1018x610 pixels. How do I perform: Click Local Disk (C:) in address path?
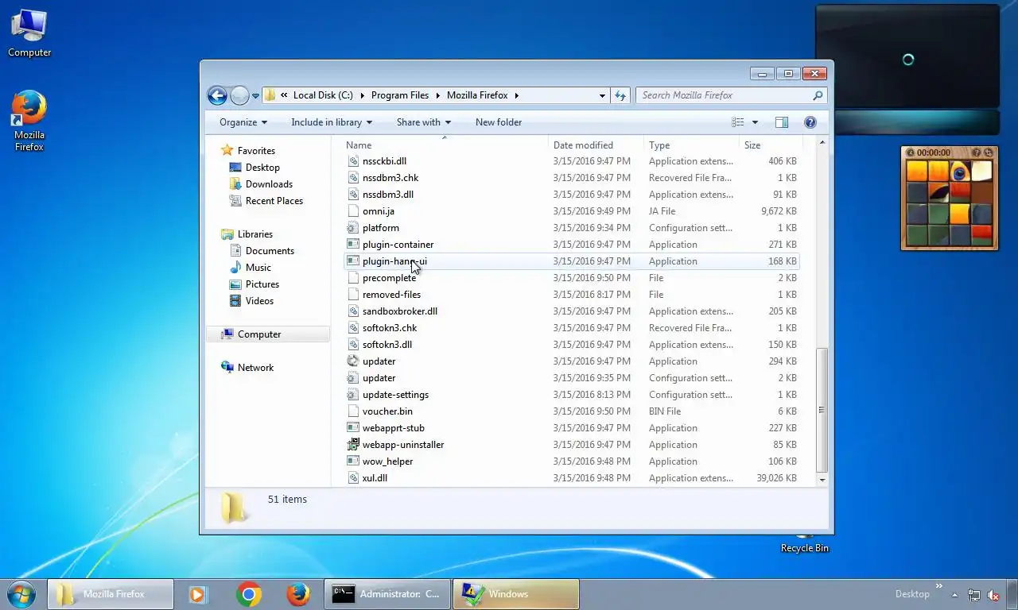tap(323, 95)
